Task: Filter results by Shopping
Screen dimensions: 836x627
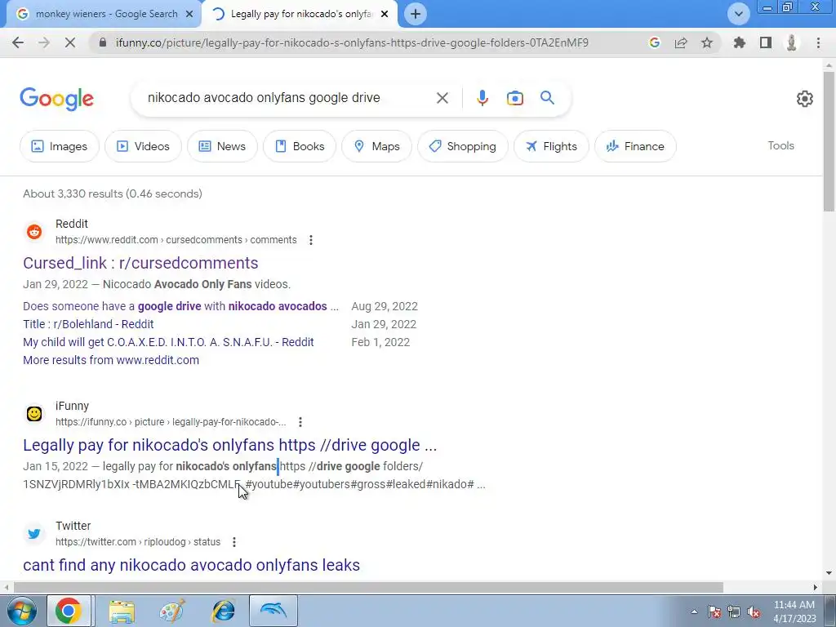Action: point(462,146)
